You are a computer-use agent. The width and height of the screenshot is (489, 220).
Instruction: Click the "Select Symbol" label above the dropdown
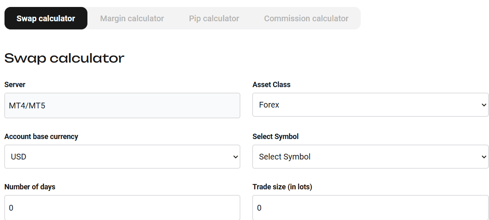click(x=275, y=137)
